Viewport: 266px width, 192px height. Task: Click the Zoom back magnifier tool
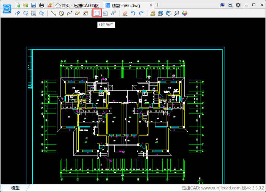pyautogui.click(x=41, y=13)
